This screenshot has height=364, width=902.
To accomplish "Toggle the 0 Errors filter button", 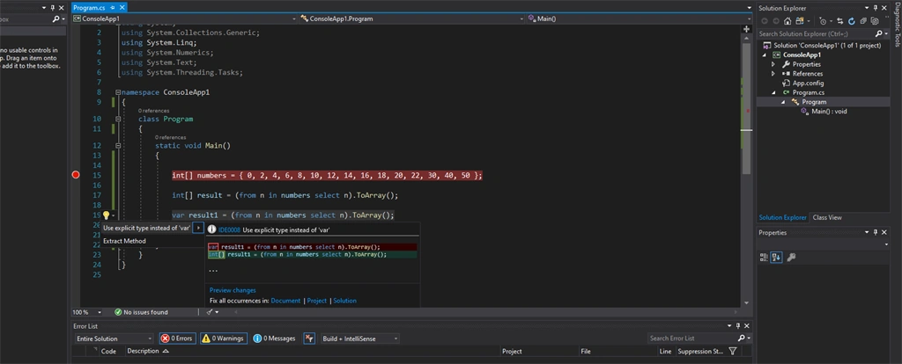I will click(177, 339).
